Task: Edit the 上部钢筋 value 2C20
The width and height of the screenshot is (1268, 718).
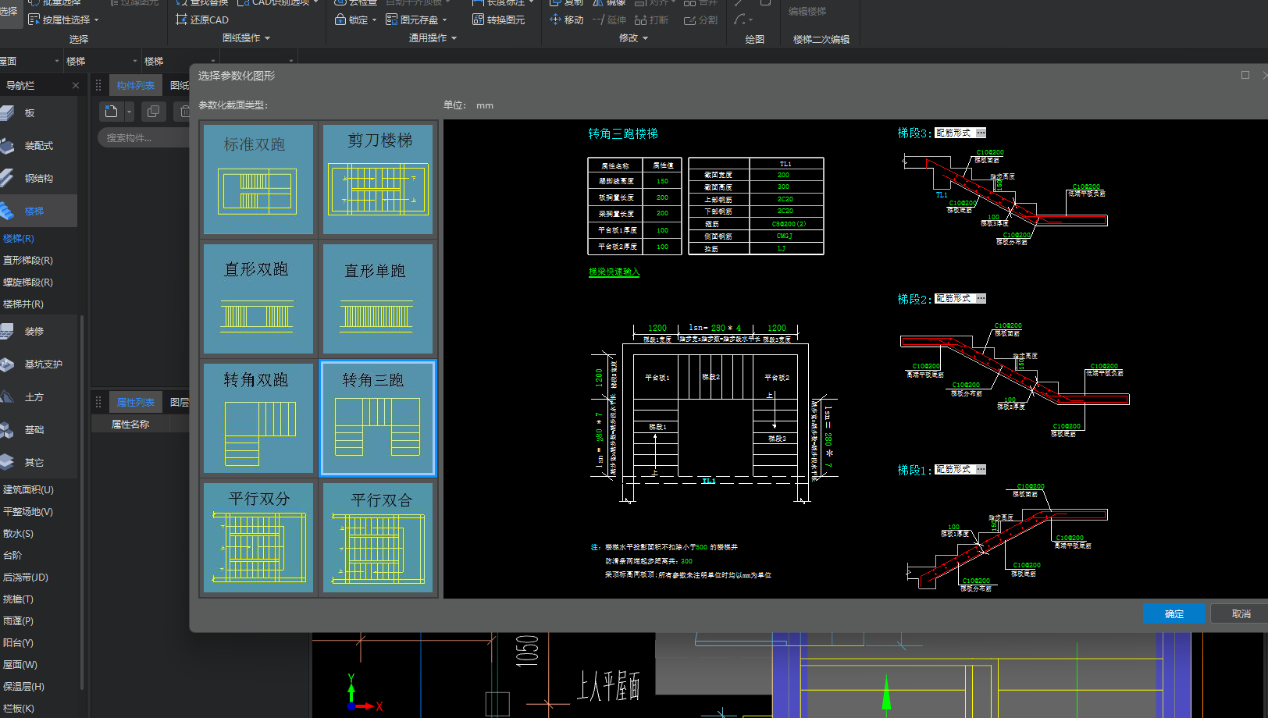Action: [785, 199]
